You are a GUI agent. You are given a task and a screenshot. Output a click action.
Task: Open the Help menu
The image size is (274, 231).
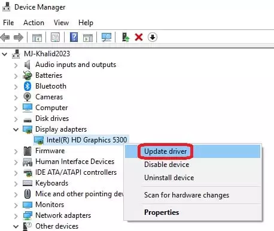[86, 23]
